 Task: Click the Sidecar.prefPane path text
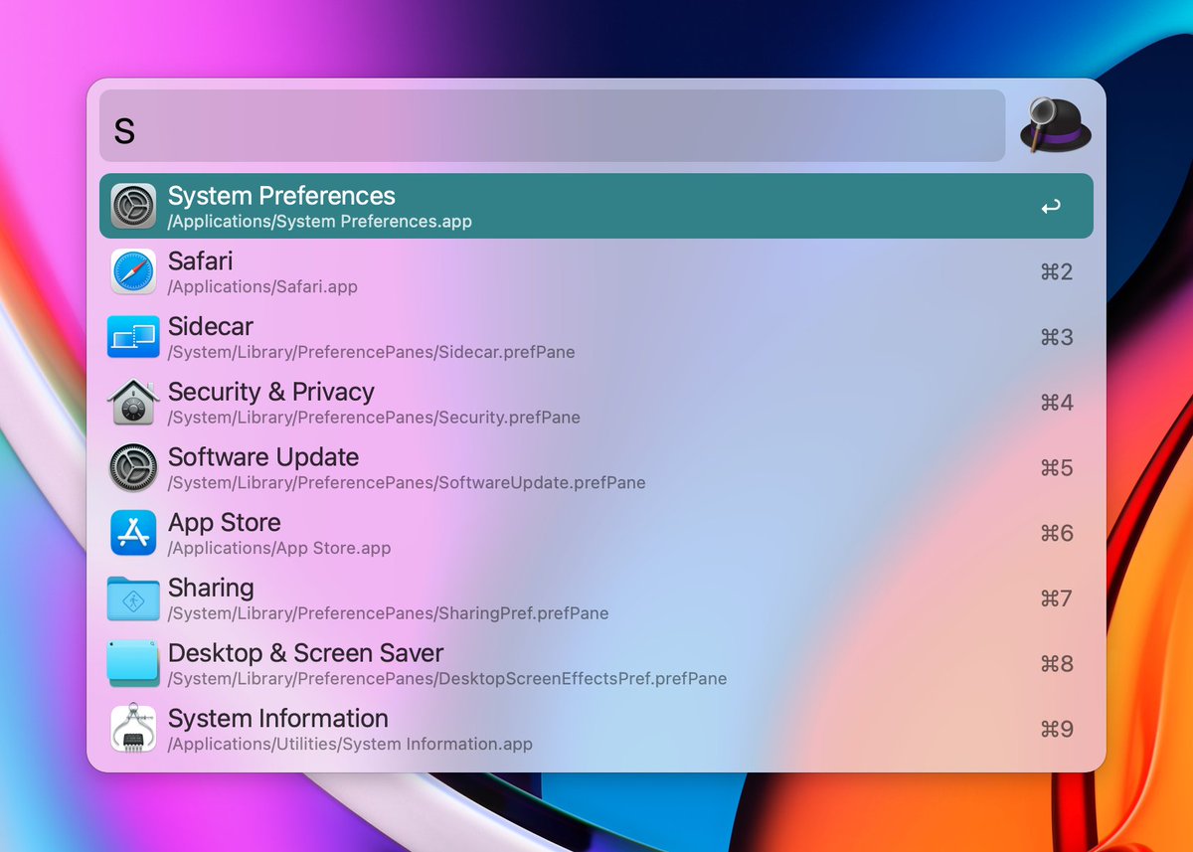[372, 352]
